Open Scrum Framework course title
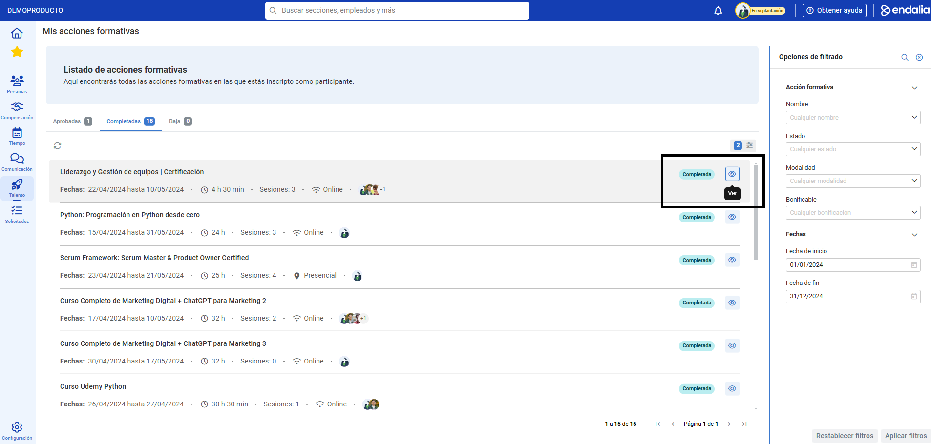Image resolution: width=931 pixels, height=444 pixels. click(x=154, y=258)
